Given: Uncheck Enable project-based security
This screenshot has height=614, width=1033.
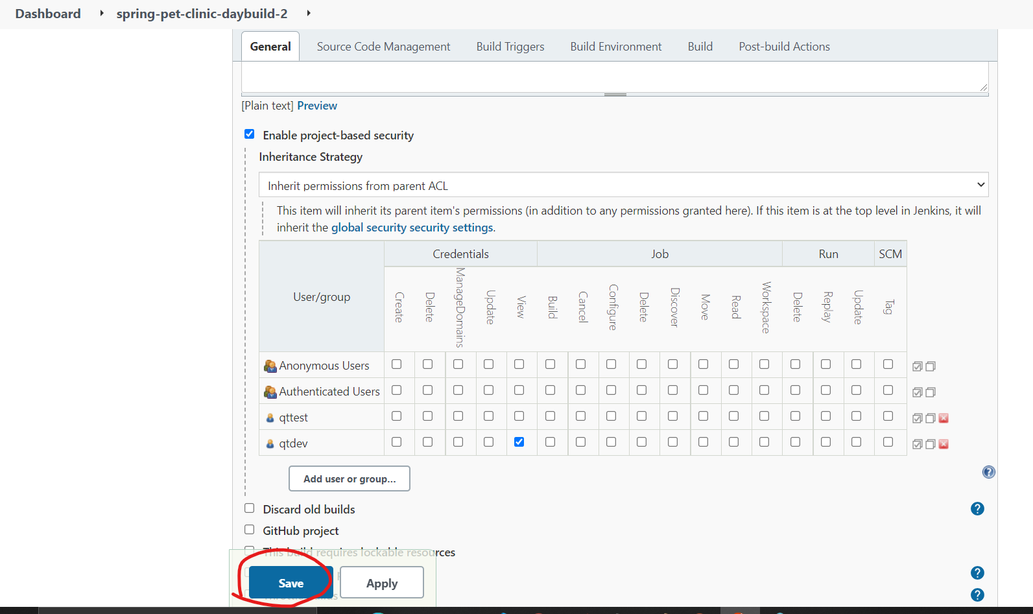Looking at the screenshot, I should coord(249,134).
